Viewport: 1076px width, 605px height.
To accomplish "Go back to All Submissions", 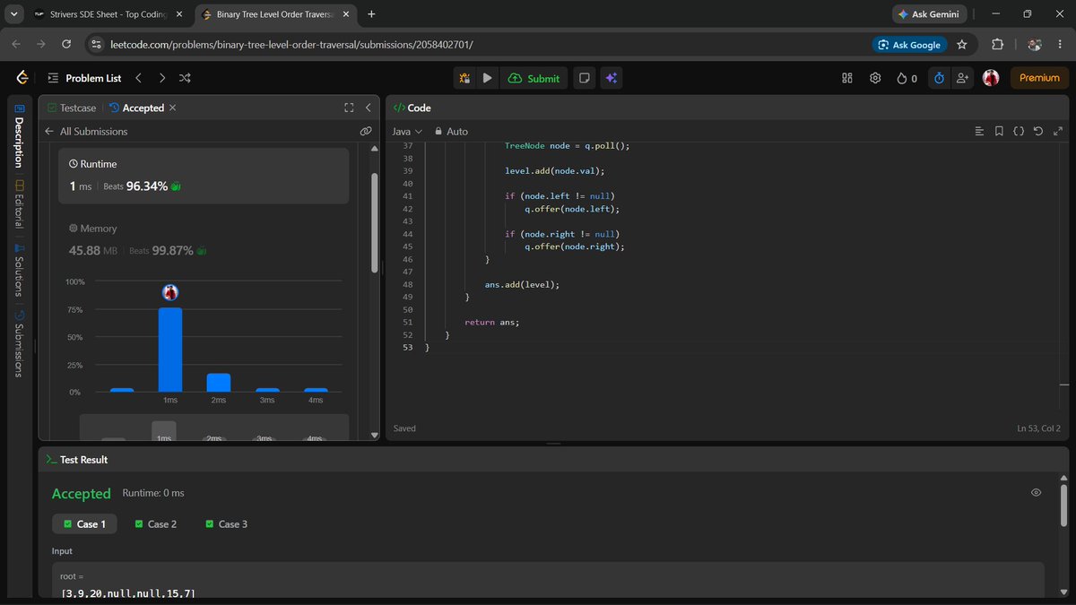I will [x=86, y=131].
